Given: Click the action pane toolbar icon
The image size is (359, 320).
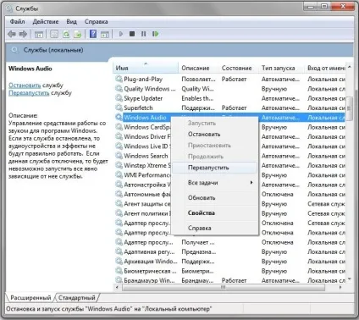Looking at the screenshot, I should coord(105,35).
